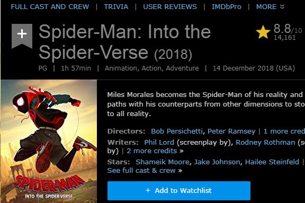
Task: Open Jake Johnson's actor page
Action: [x=217, y=162]
